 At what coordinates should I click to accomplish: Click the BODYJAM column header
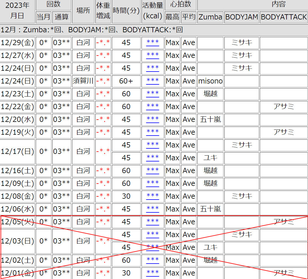coord(242,17)
